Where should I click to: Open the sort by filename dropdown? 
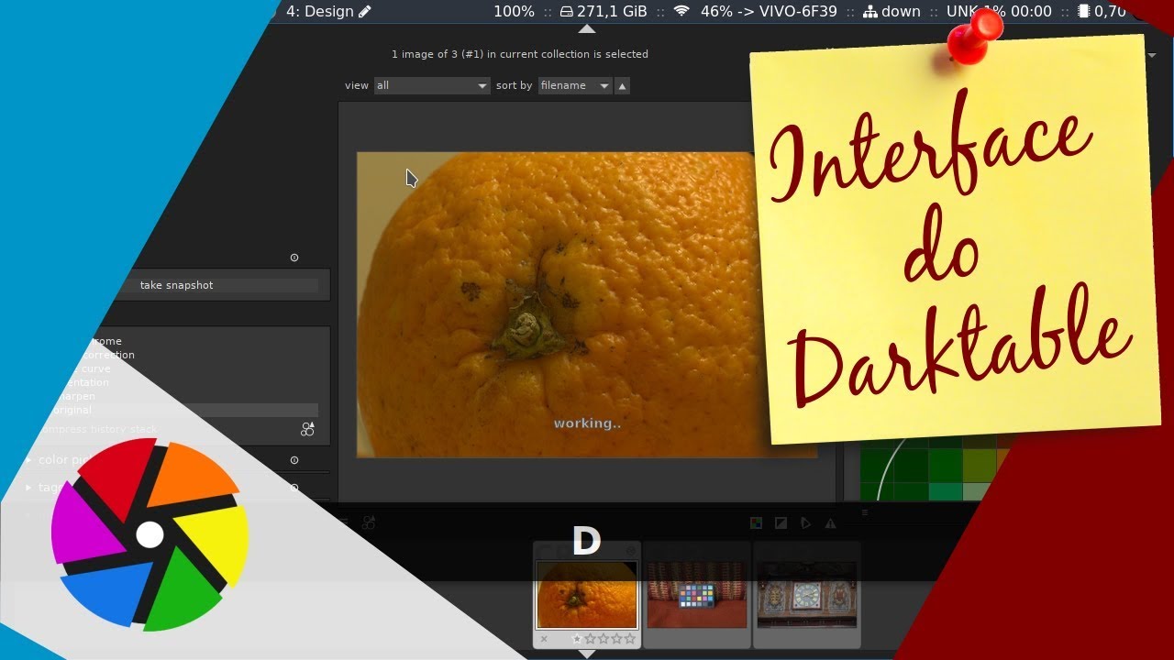pos(575,85)
